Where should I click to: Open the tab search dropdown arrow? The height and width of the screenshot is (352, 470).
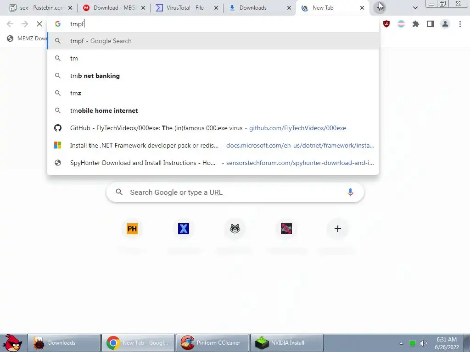415,8
